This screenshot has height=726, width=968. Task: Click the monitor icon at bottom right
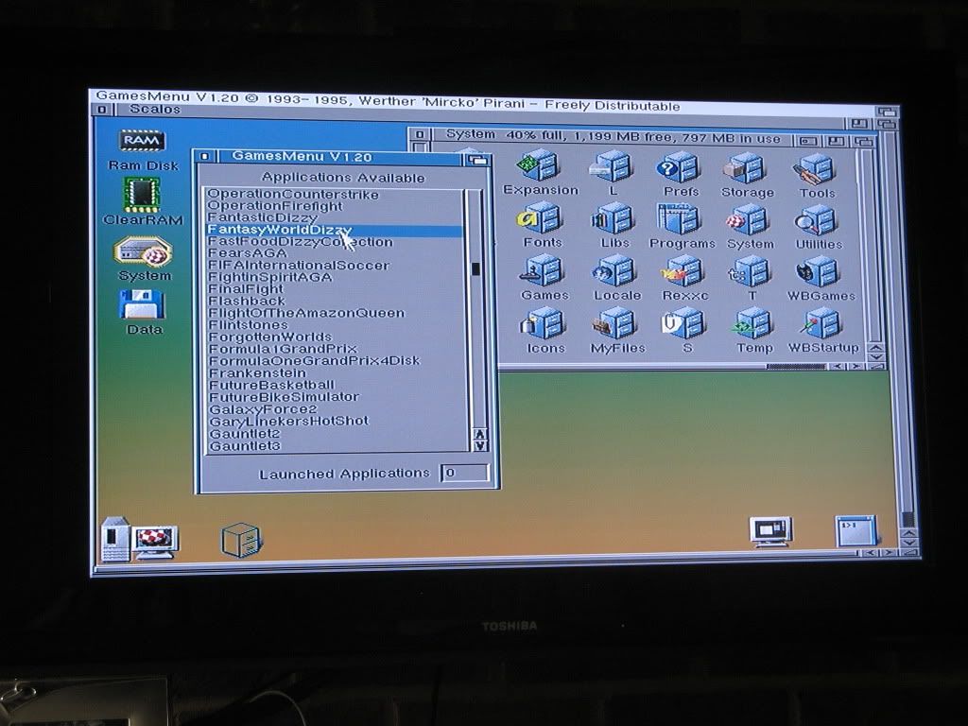[771, 532]
